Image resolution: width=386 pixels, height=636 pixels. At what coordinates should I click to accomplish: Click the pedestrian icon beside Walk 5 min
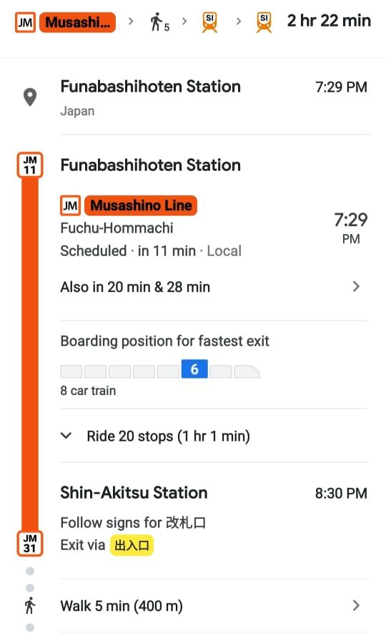pos(29,606)
